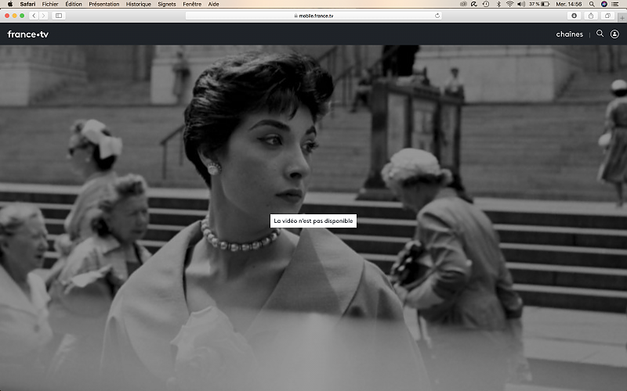Open the france.tv site search

(x=600, y=34)
